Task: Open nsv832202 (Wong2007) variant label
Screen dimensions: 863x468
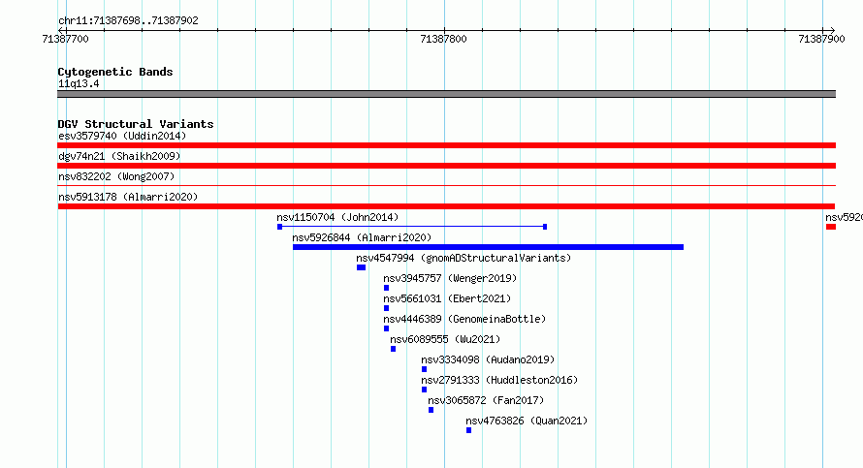Action: pyautogui.click(x=116, y=176)
